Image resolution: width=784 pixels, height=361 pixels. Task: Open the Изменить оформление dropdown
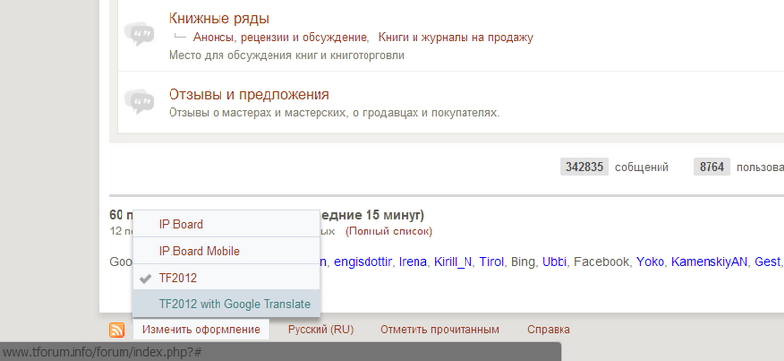[201, 329]
